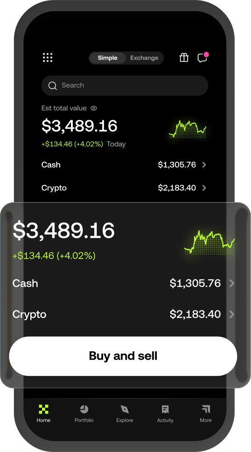
Task: Open the enlarged green sparkline chart
Action: 209,242
